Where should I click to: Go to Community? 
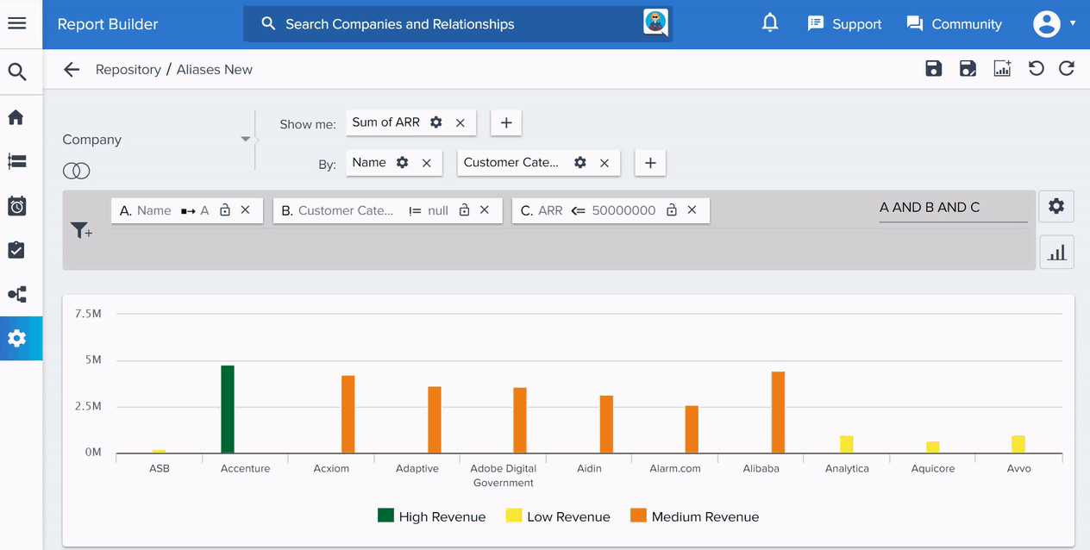pyautogui.click(x=954, y=24)
